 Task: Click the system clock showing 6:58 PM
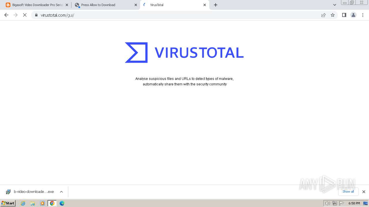(354, 203)
